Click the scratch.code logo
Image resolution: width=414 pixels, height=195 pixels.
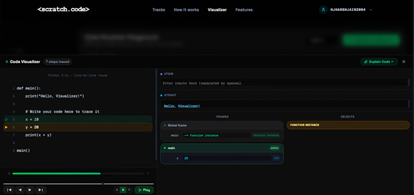(x=63, y=9)
